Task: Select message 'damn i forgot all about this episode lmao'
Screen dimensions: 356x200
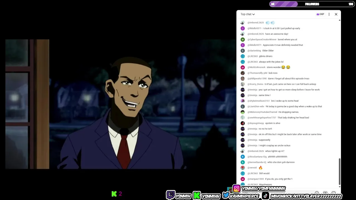Action: (288, 78)
